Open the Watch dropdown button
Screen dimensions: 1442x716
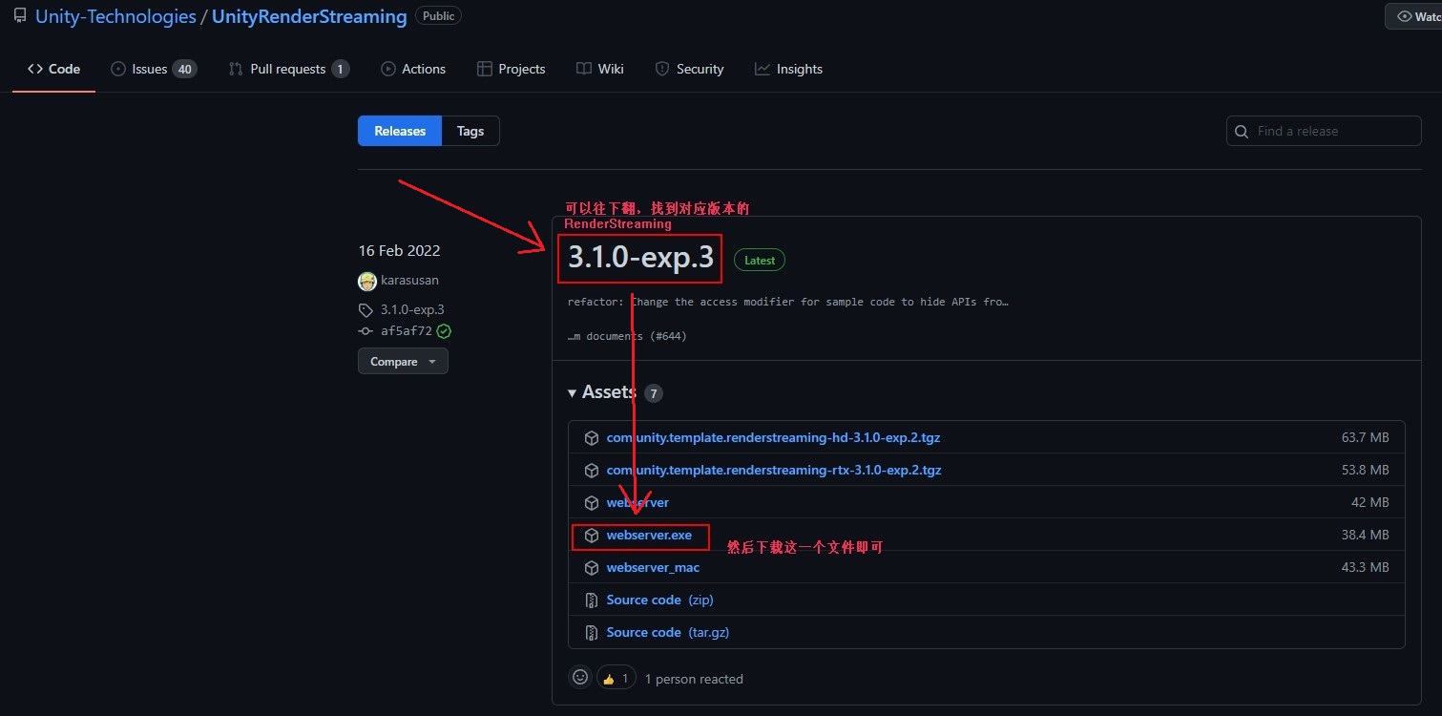click(x=1417, y=15)
